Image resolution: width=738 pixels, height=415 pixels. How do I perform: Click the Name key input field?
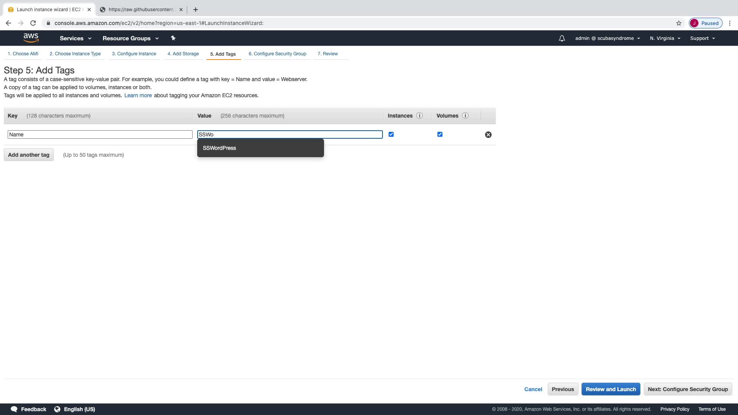[100, 134]
